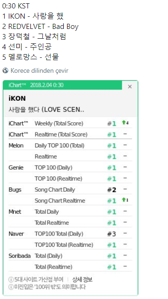This screenshot has width=168, height=299.
Task: Click info icon next to 미진입은 note
Action: pos(11,287)
